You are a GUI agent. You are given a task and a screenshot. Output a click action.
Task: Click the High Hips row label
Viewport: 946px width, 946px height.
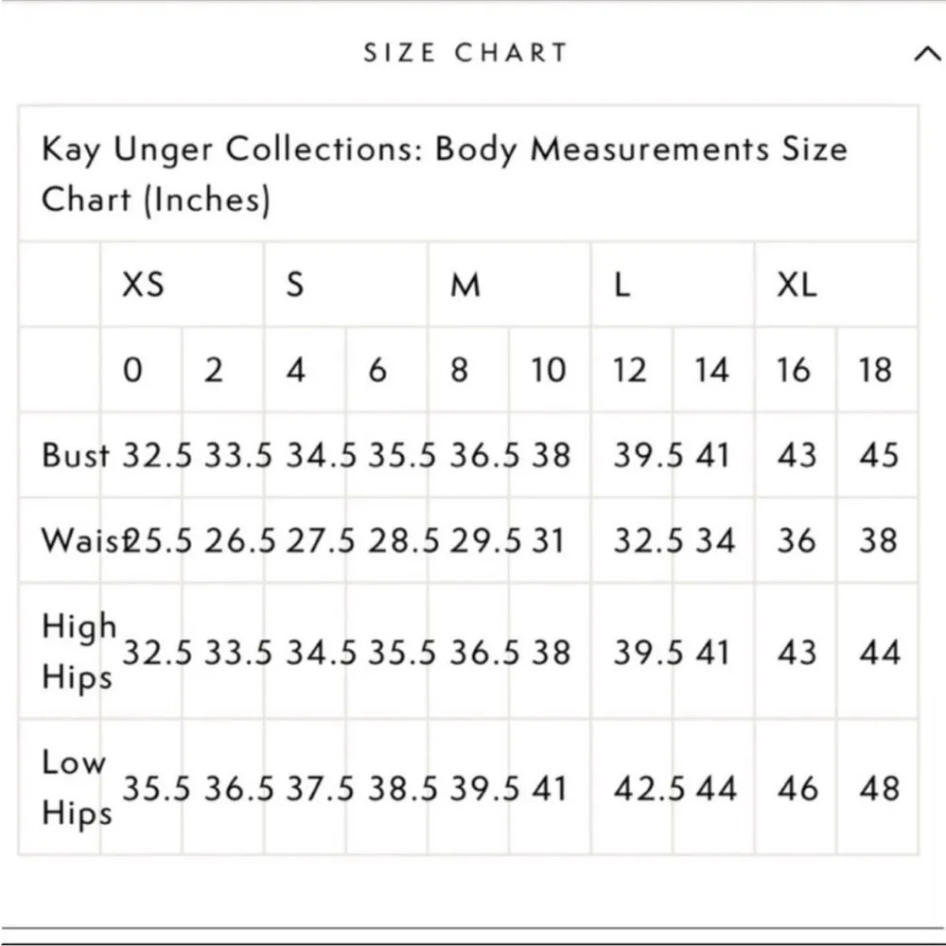(x=78, y=652)
